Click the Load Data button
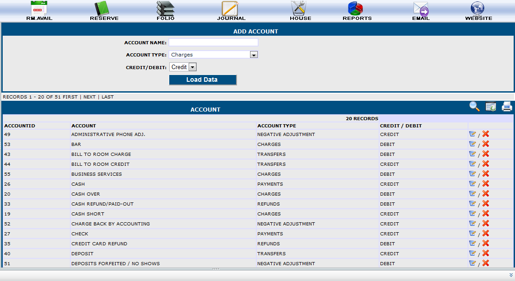The image size is (515, 281). click(x=203, y=80)
